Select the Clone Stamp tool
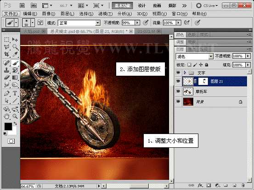Screen dimensions: 254x190 coord(6,70)
